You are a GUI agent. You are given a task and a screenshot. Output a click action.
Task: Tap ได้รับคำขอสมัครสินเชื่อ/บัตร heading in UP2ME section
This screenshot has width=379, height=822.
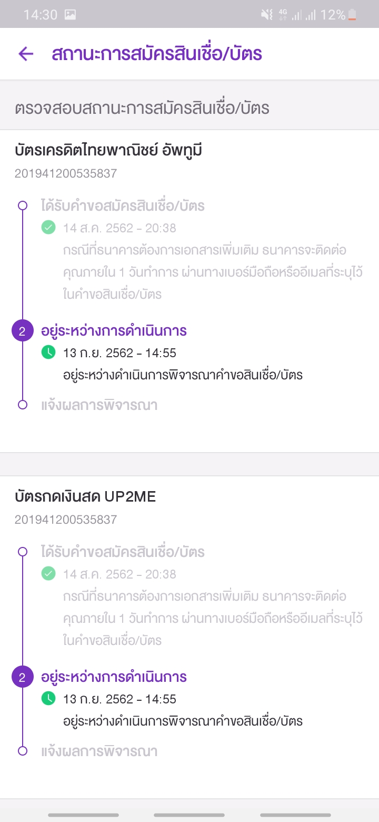click(123, 552)
